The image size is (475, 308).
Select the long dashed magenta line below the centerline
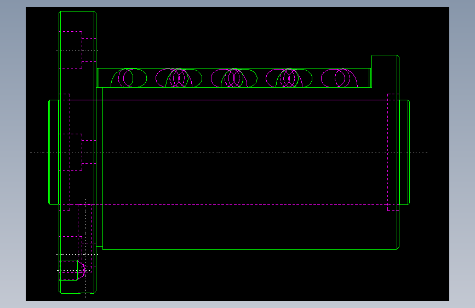point(228,204)
